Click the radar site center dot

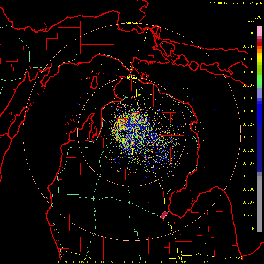(x=132, y=132)
